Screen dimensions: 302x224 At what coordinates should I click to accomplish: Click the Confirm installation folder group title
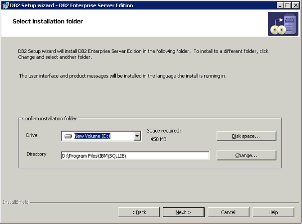50,119
